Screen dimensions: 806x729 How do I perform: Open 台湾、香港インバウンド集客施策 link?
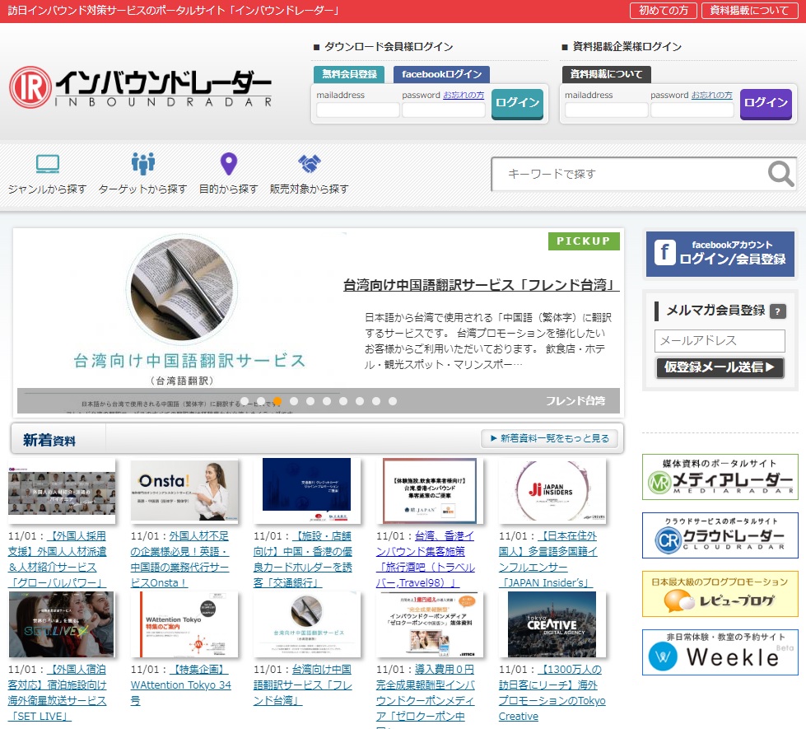pos(426,559)
